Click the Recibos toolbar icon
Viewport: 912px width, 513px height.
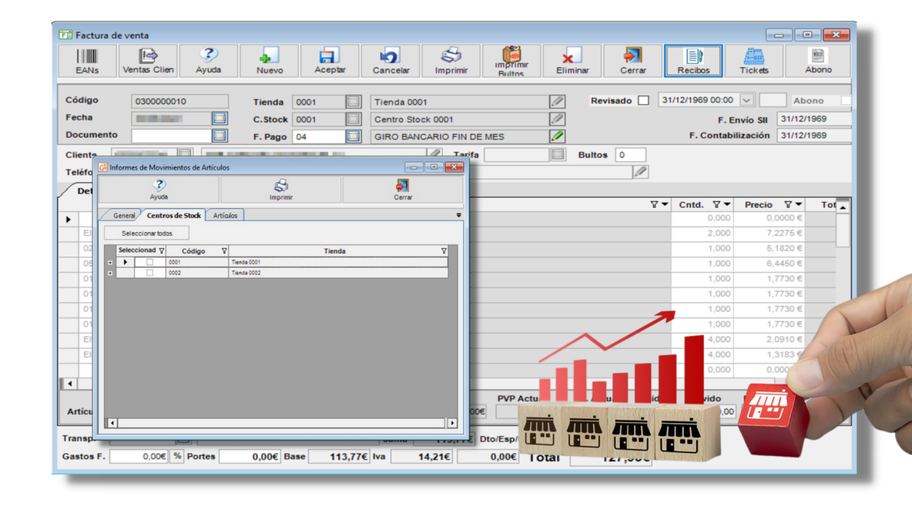point(693,61)
